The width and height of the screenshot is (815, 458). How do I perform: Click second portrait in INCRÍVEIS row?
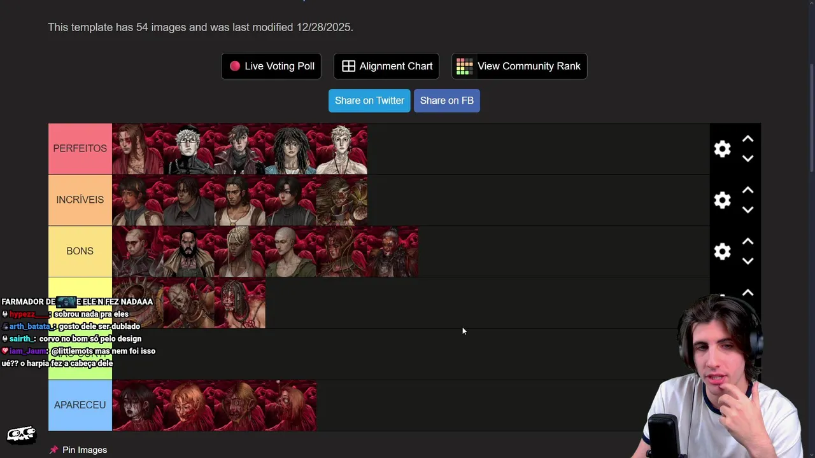[x=188, y=200]
